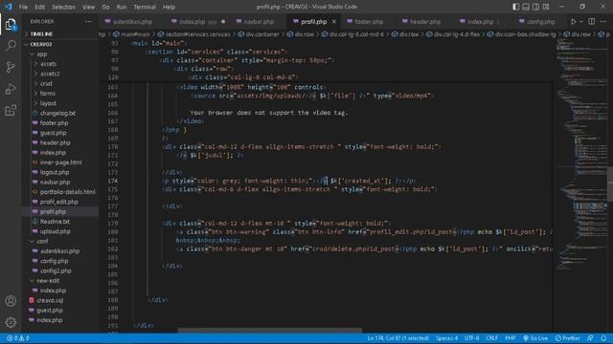The height and width of the screenshot is (344, 613).
Task: Expand the crud folder
Action: point(46,83)
